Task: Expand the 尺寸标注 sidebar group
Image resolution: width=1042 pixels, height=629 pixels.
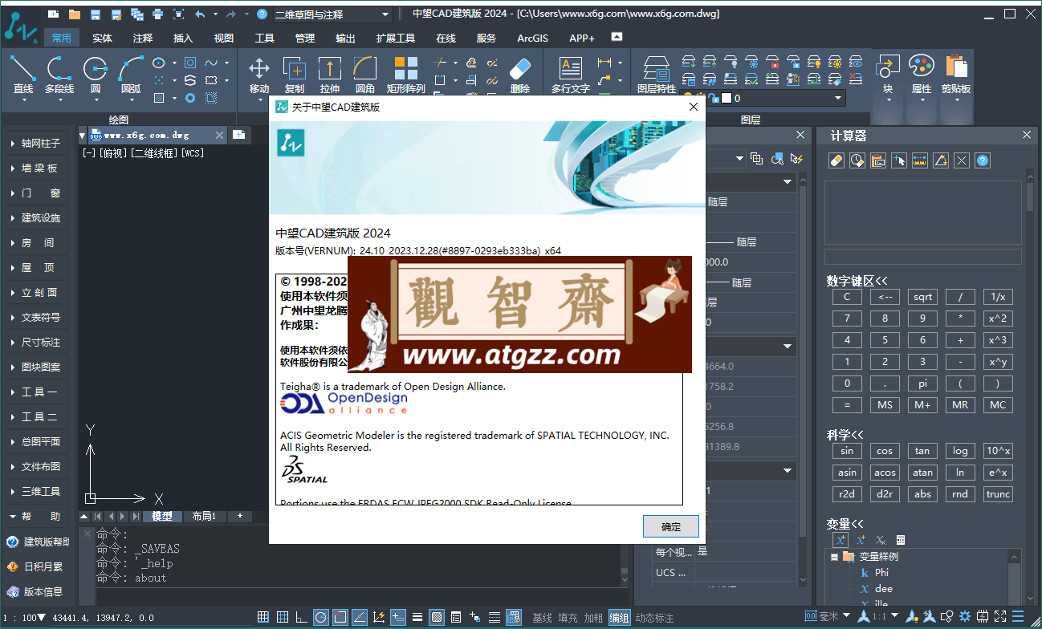Action: click(x=39, y=342)
